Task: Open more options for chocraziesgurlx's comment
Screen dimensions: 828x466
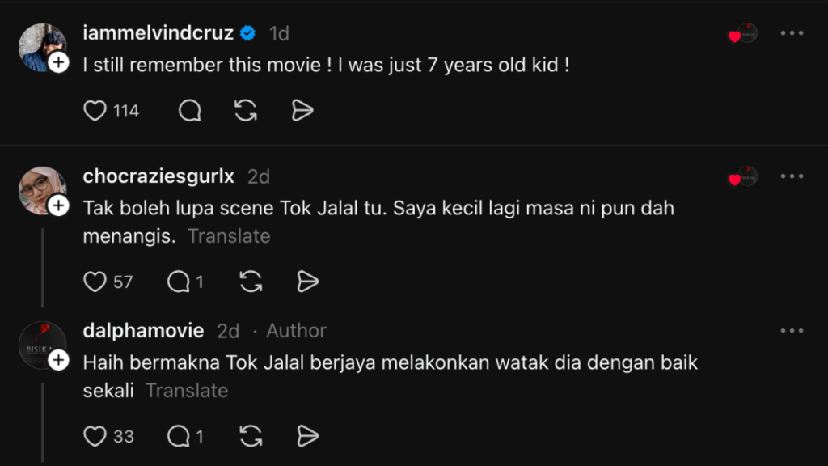Action: (792, 176)
